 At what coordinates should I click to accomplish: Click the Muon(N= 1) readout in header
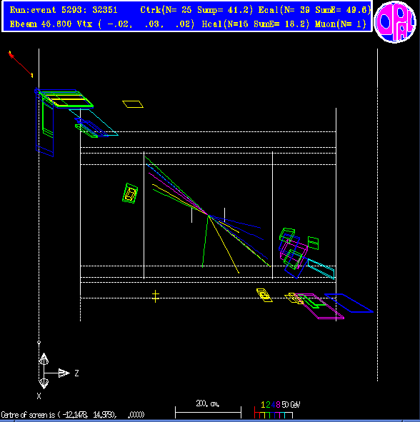[340, 24]
